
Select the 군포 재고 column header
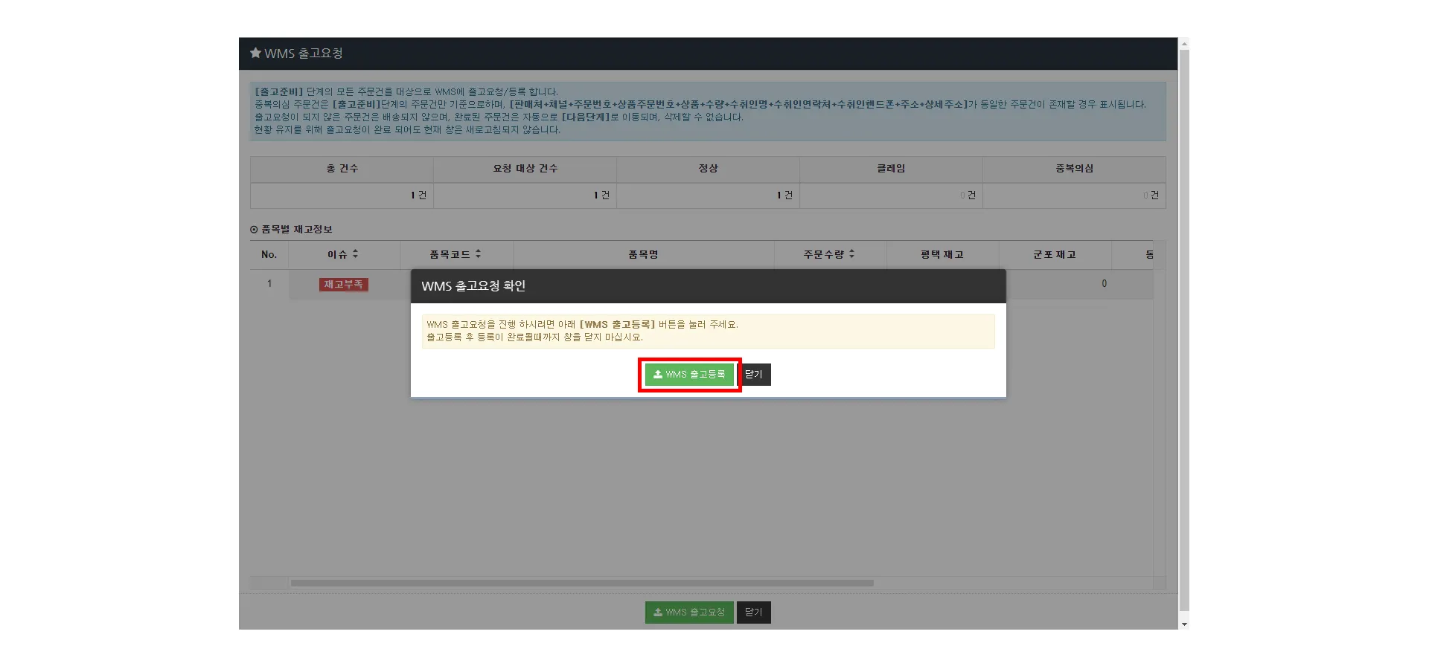[1055, 254]
